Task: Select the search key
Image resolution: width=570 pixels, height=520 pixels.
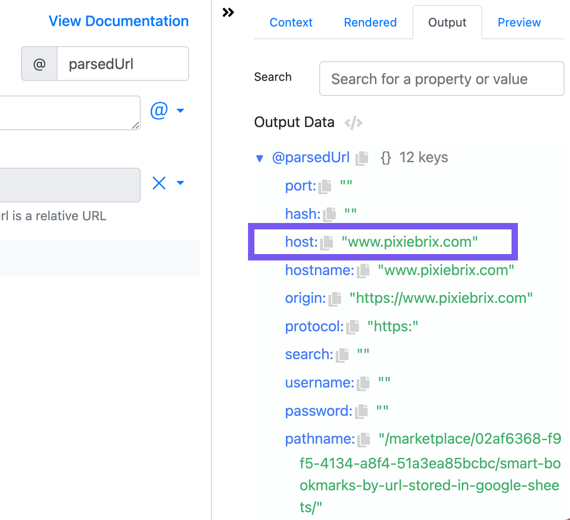Action: click(309, 354)
